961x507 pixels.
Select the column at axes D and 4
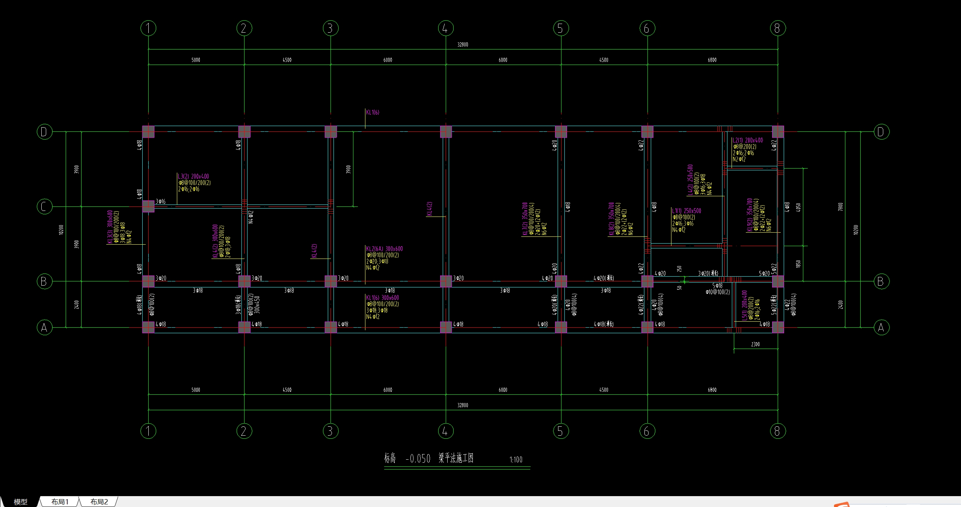(x=446, y=132)
